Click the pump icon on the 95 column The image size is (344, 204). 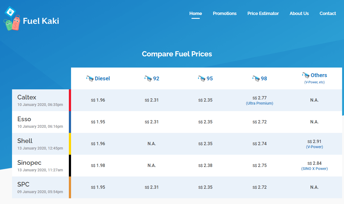(x=202, y=78)
